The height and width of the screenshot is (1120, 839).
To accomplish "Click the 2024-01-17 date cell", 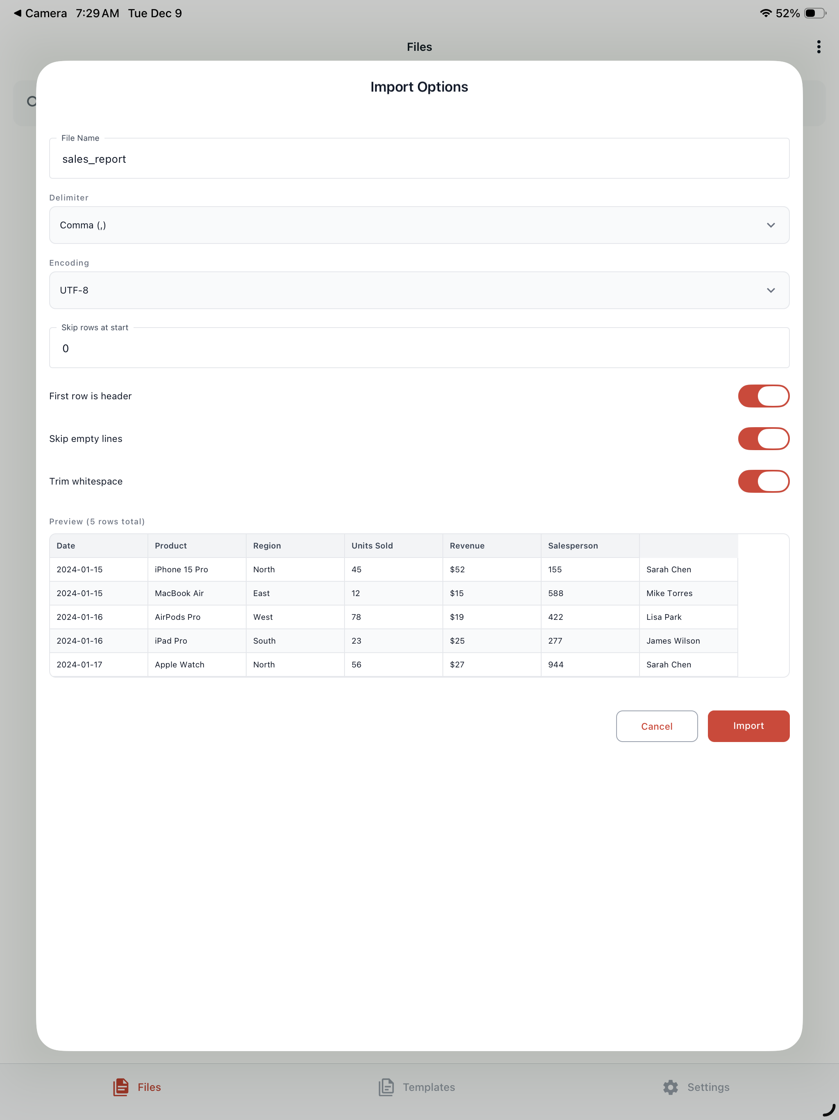I will click(x=98, y=664).
